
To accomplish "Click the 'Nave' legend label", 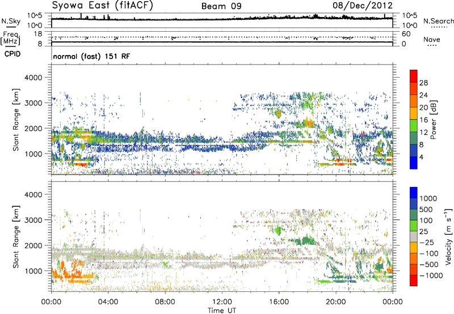I will 432,39.
